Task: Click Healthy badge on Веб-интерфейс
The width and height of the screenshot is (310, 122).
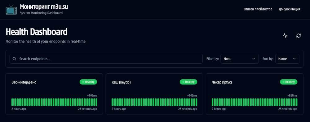Action: 88,82
